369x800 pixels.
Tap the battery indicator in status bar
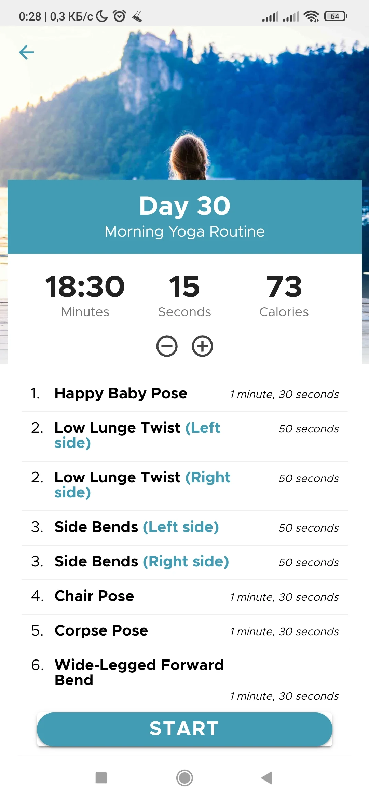coord(336,16)
